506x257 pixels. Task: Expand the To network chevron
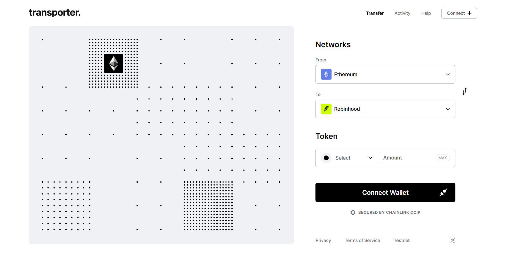coord(448,109)
